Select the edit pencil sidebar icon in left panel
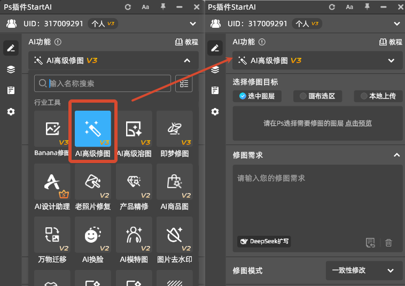Image resolution: width=405 pixels, height=286 pixels. (x=11, y=48)
